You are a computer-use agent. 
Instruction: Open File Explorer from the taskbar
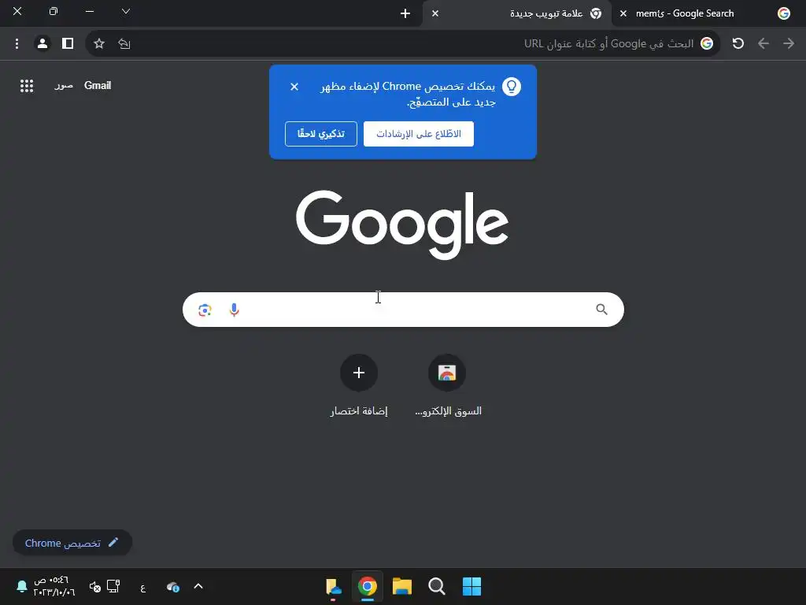coord(402,586)
